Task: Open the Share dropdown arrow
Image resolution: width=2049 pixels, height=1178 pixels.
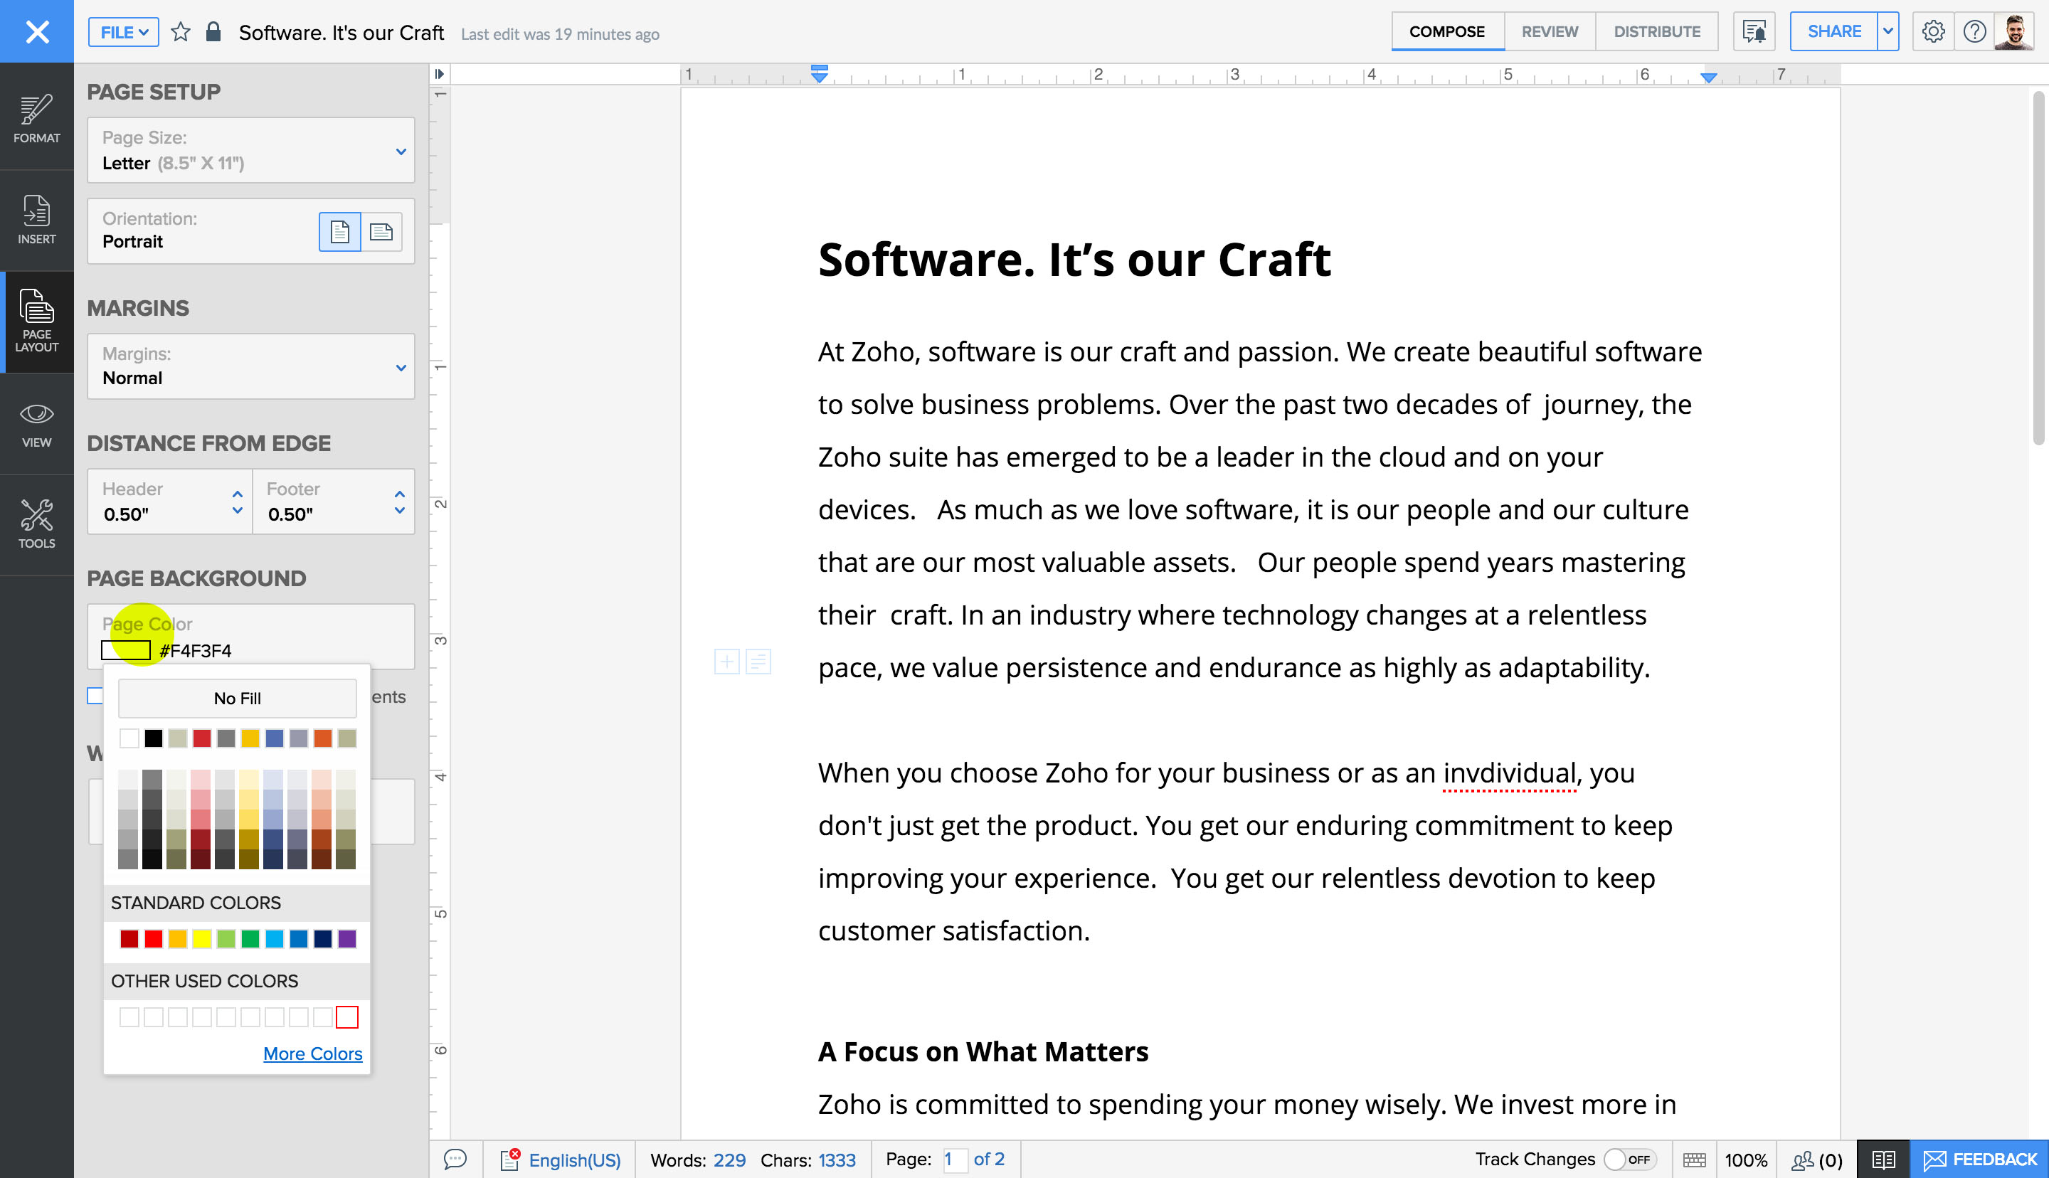Action: 1887,31
